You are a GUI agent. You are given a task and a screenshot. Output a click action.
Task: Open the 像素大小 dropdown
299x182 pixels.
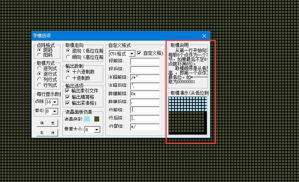[97, 130]
